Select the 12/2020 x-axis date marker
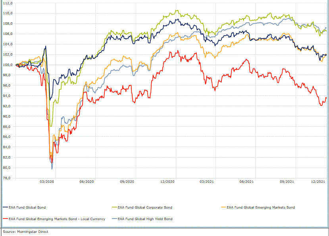The height and width of the screenshot is (236, 329). 167,182
